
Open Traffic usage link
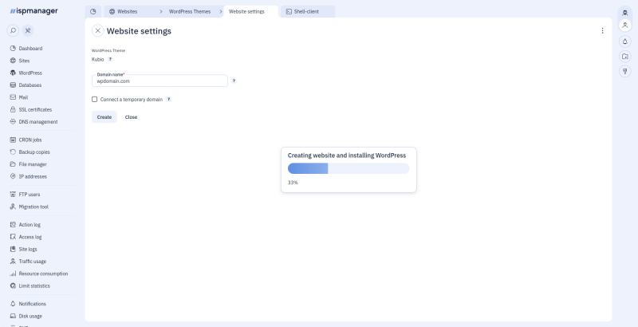(x=33, y=261)
